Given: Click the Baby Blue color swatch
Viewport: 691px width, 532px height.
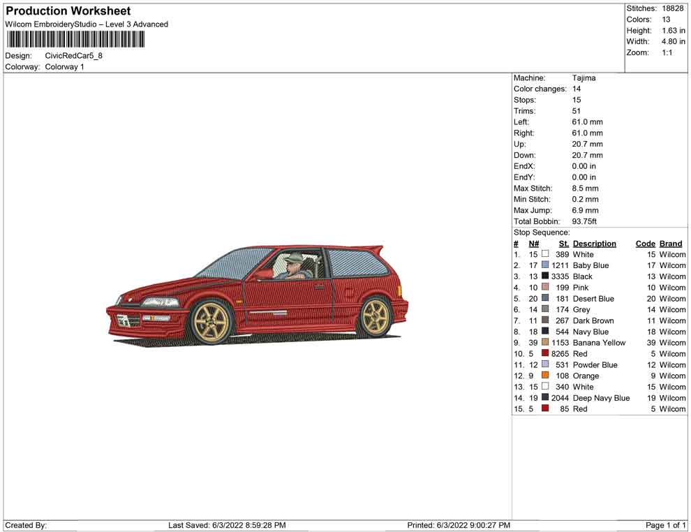Looking at the screenshot, I should click(x=545, y=265).
